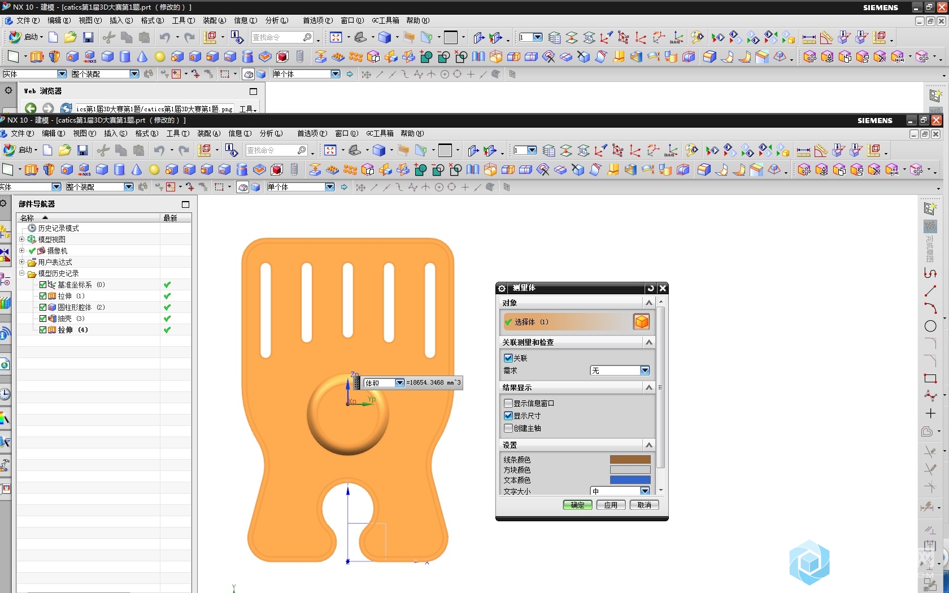Click the Move Face icon in the synchronous toolbar
The height and width of the screenshot is (593, 949).
(x=804, y=169)
